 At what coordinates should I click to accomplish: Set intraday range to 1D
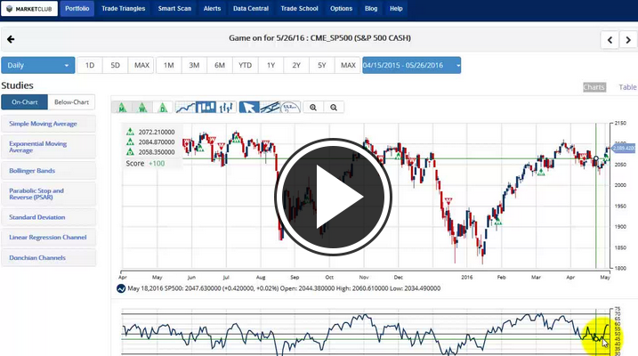pos(90,65)
